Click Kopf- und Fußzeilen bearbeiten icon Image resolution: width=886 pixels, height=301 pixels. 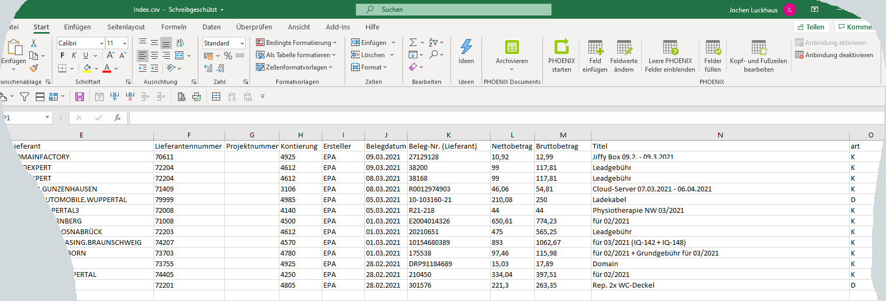(x=759, y=47)
